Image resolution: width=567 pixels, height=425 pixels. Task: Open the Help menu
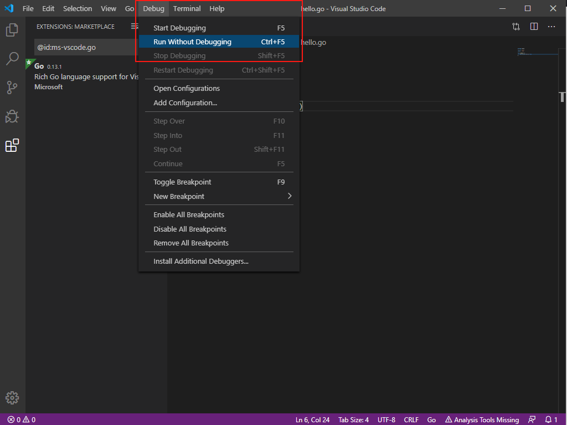pos(217,8)
